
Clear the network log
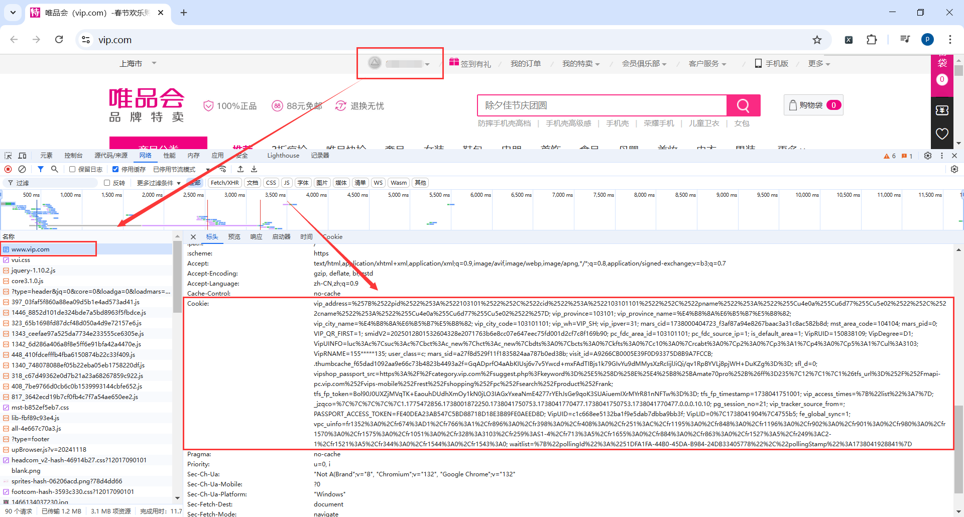(22, 169)
